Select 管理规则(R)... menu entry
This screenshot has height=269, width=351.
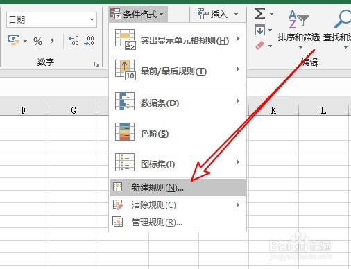pos(178,222)
